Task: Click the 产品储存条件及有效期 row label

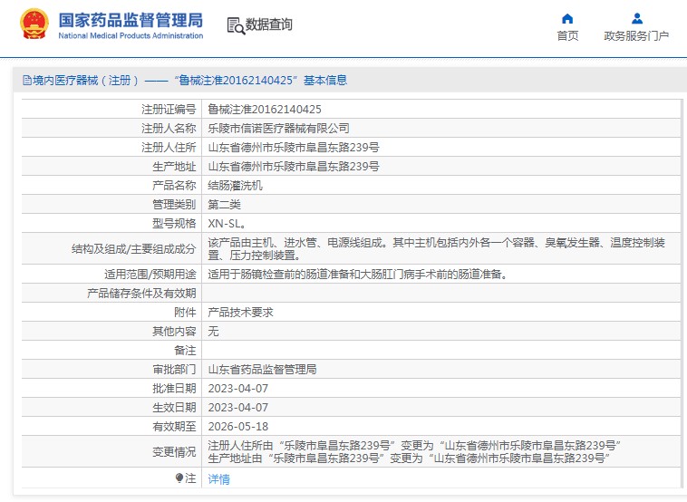Action: point(141,293)
